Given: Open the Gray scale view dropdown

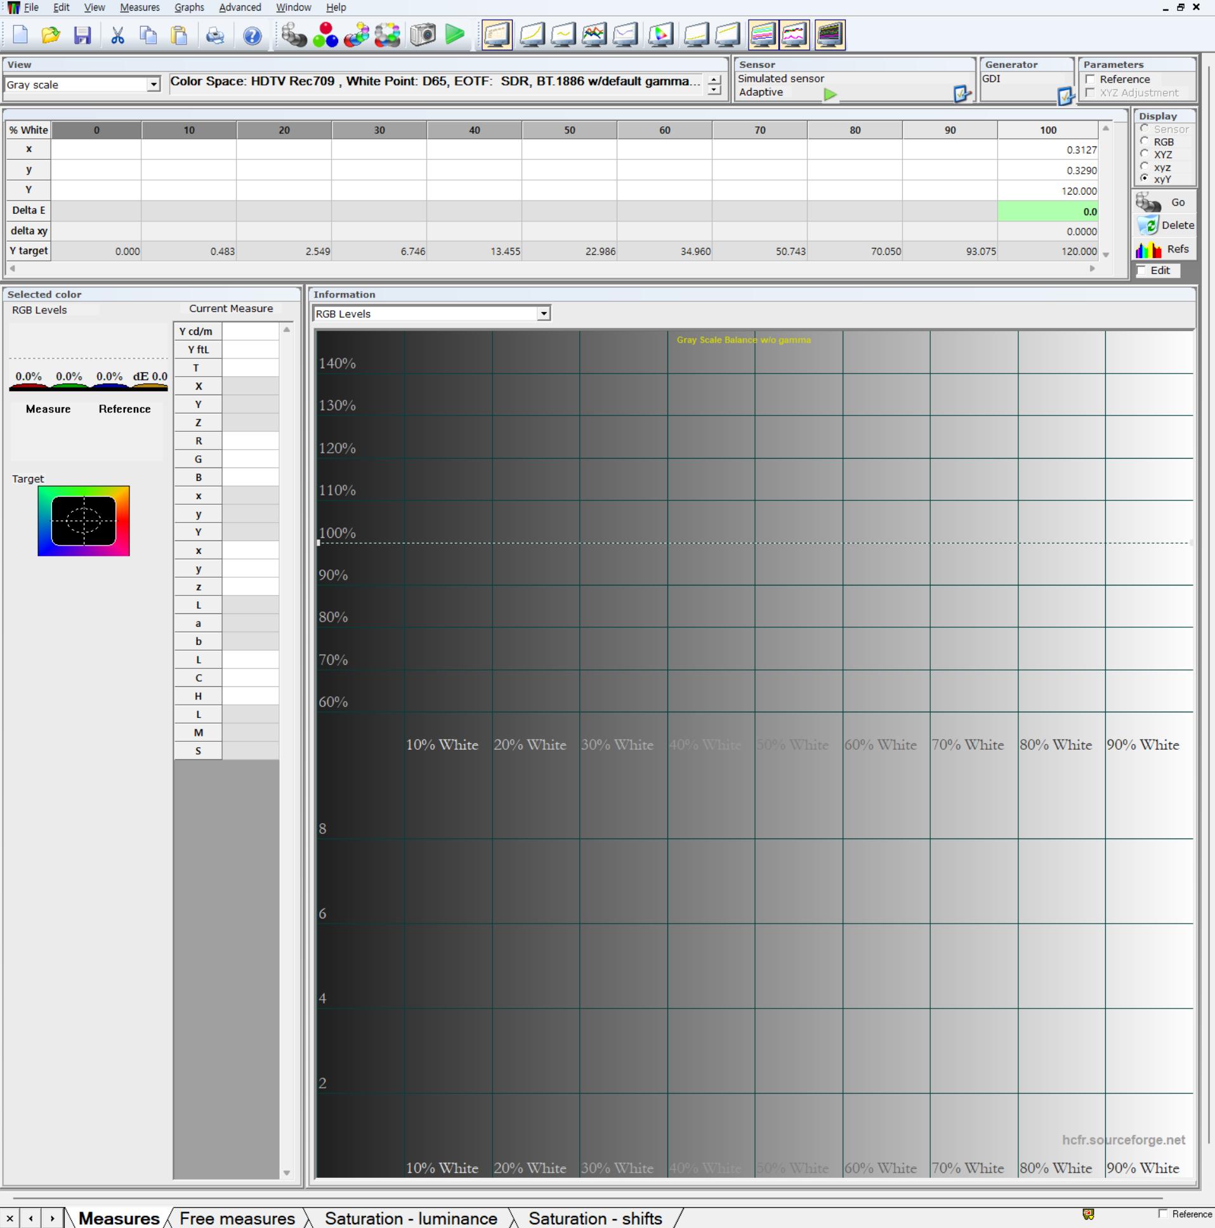Looking at the screenshot, I should 154,84.
